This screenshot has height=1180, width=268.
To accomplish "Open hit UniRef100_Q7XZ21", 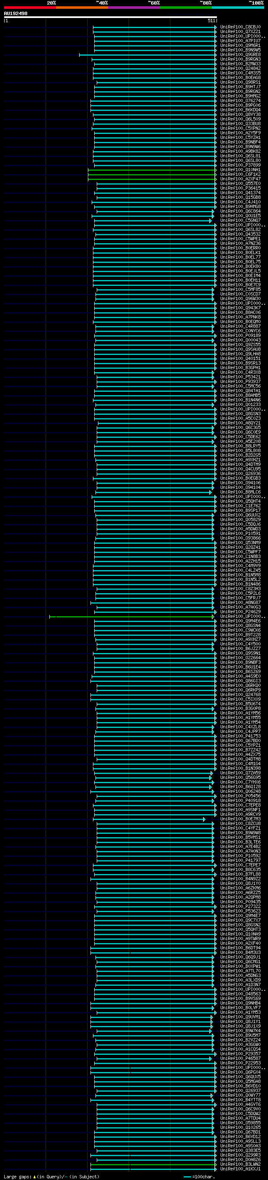I will point(240,32).
